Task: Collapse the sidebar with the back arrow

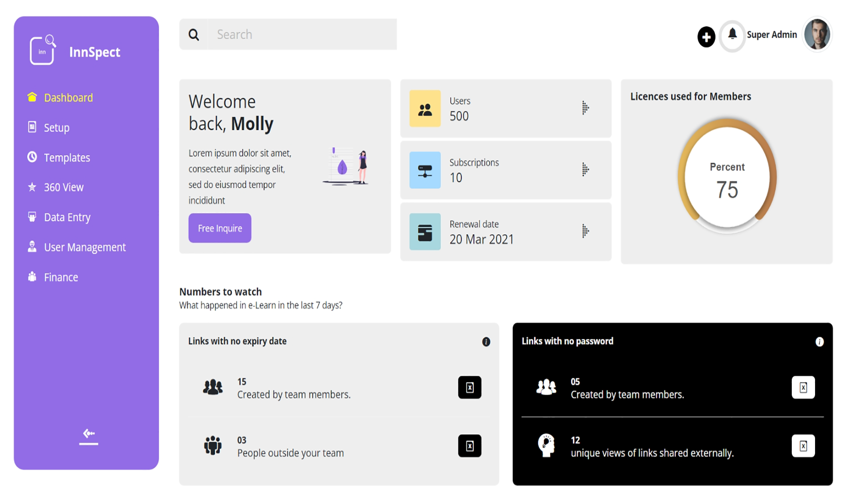Action: tap(88, 435)
